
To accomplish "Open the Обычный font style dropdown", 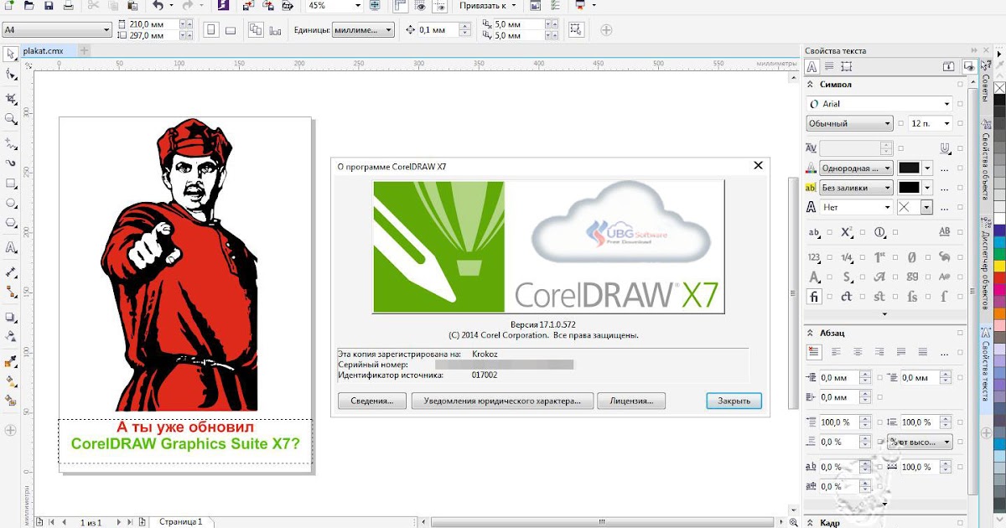I will point(887,123).
